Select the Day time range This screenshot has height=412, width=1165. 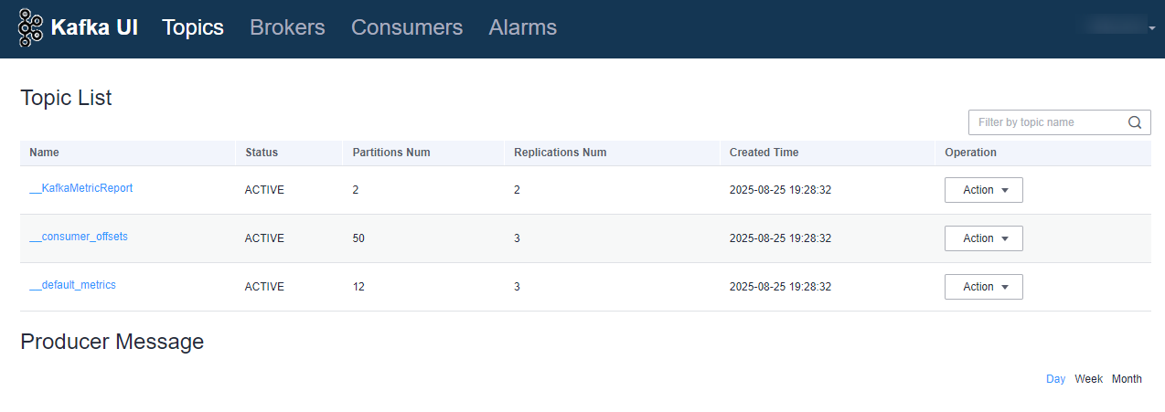tap(1055, 379)
